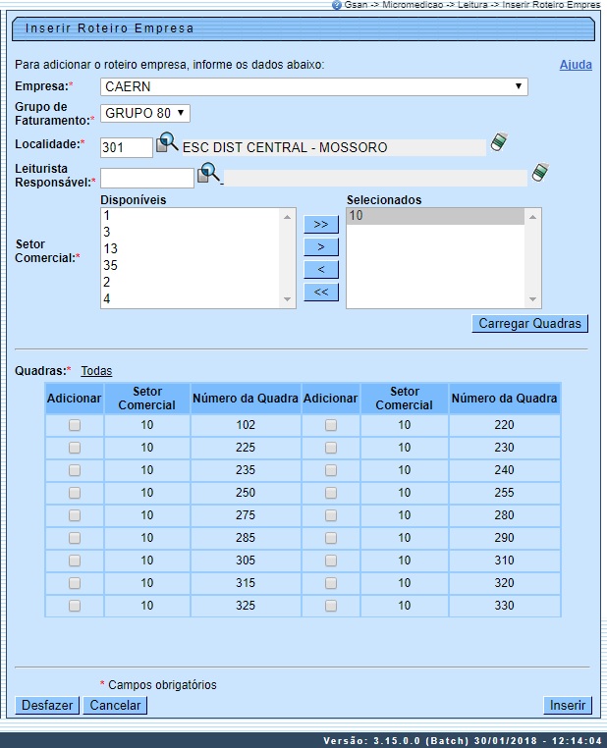
Task: Click the Leiturista Responsável search magnifier icon
Action: (x=209, y=175)
